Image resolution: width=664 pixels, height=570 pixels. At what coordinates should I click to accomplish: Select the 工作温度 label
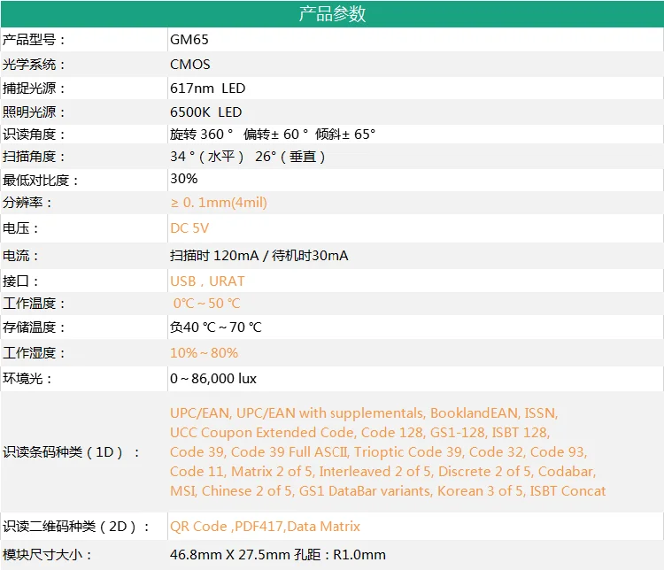(x=34, y=304)
